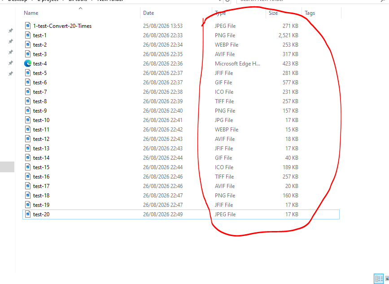Click the '189 KB' size value

pyautogui.click(x=290, y=167)
